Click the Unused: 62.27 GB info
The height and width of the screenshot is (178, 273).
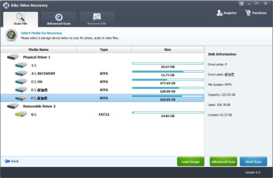(x=220, y=115)
